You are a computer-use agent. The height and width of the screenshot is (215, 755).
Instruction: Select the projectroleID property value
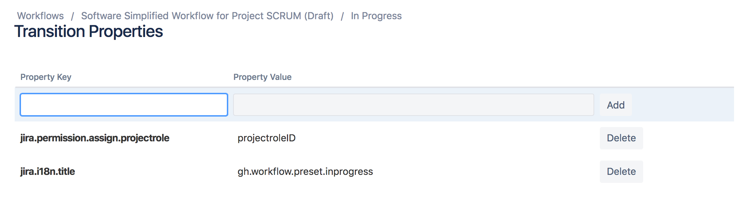[267, 138]
